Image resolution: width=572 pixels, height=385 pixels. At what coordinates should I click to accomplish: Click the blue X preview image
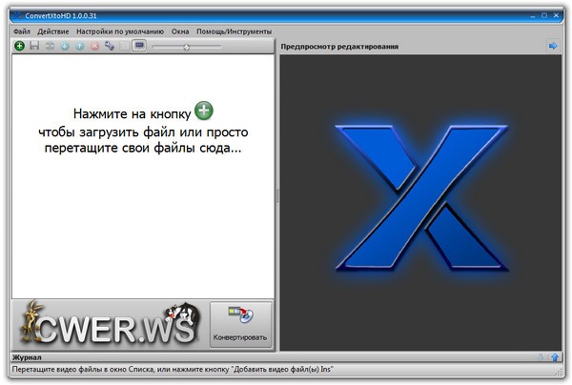[x=420, y=195]
